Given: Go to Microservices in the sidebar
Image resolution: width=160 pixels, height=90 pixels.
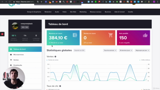Looking at the screenshot, I should [25, 54].
